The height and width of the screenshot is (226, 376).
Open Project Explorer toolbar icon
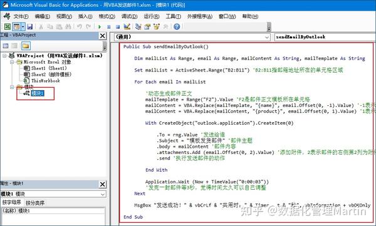(138, 26)
